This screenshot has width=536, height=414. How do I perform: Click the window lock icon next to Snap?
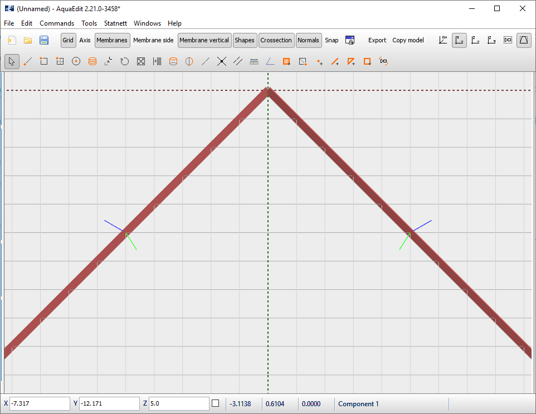(x=350, y=40)
